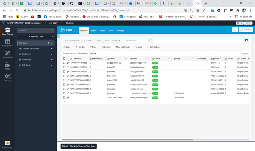Open the browser extensions puzzle icon
The image size is (255, 151).
point(238,10)
